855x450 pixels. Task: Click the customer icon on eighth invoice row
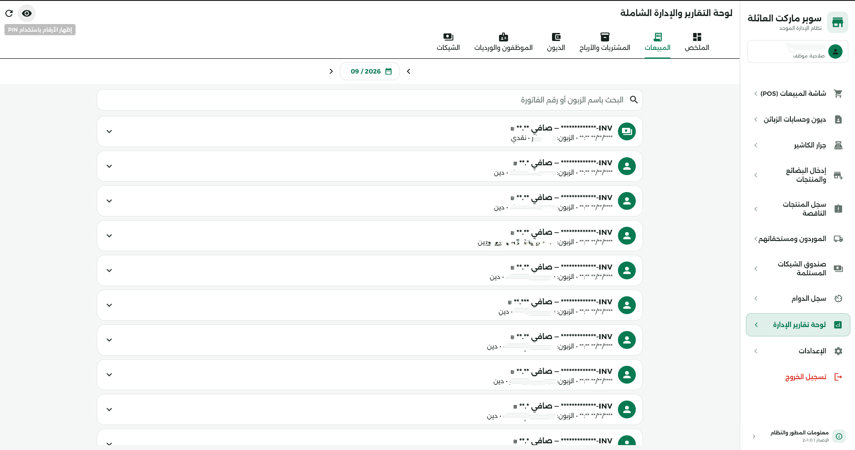[627, 375]
